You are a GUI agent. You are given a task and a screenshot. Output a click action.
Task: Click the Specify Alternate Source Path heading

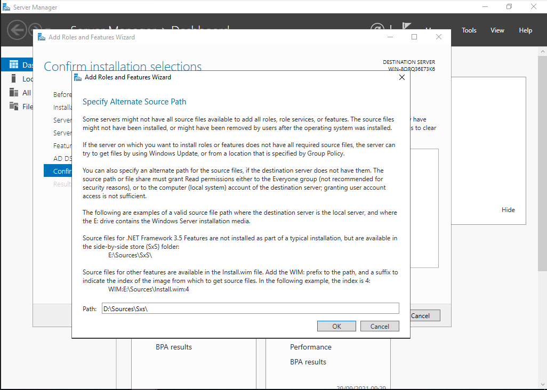coord(134,102)
